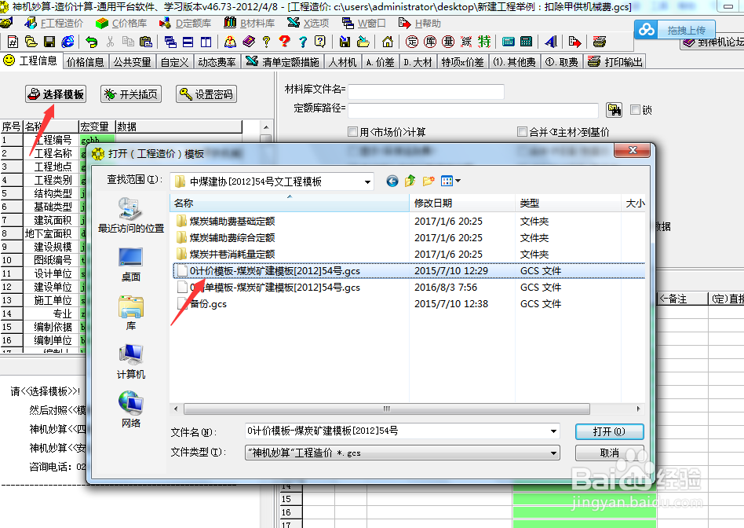This screenshot has height=528, width=744.
Task: Click the create new folder icon
Action: [x=429, y=181]
